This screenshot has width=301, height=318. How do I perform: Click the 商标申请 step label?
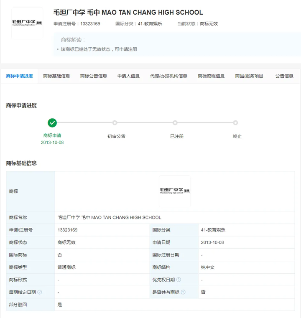point(52,135)
